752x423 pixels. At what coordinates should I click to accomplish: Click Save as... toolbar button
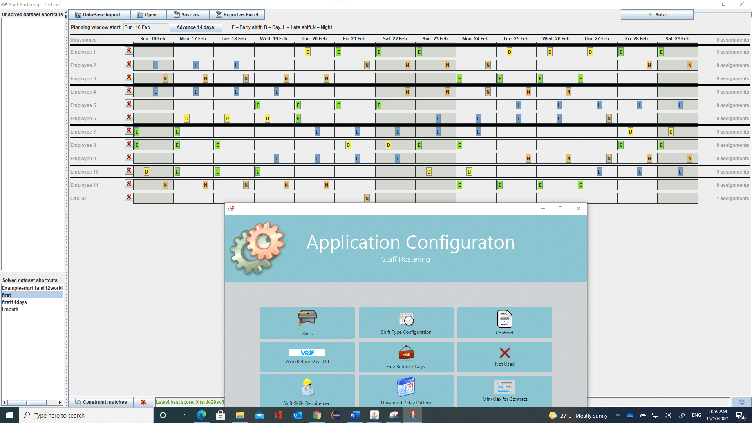pyautogui.click(x=188, y=14)
